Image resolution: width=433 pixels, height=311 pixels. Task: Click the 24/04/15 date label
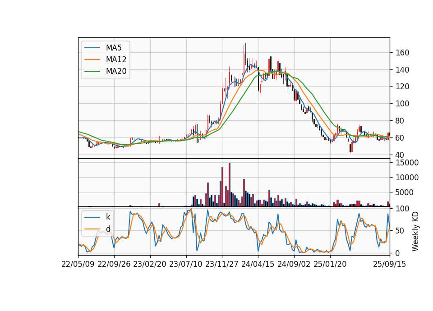pyautogui.click(x=258, y=264)
